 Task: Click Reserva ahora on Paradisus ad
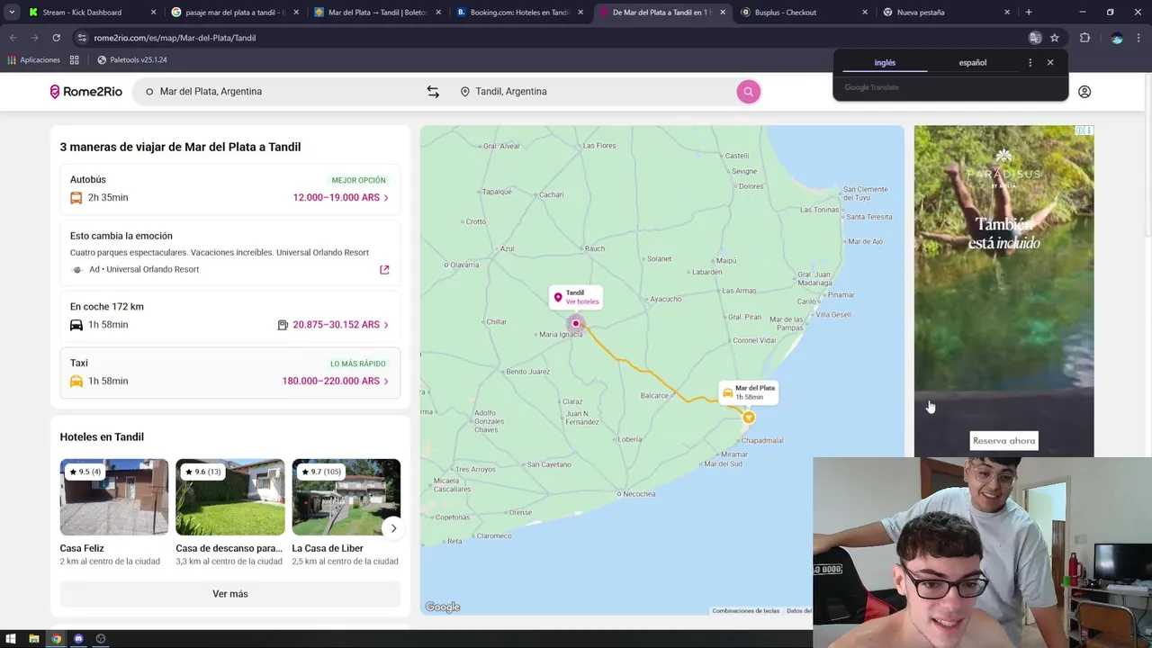click(x=1003, y=441)
